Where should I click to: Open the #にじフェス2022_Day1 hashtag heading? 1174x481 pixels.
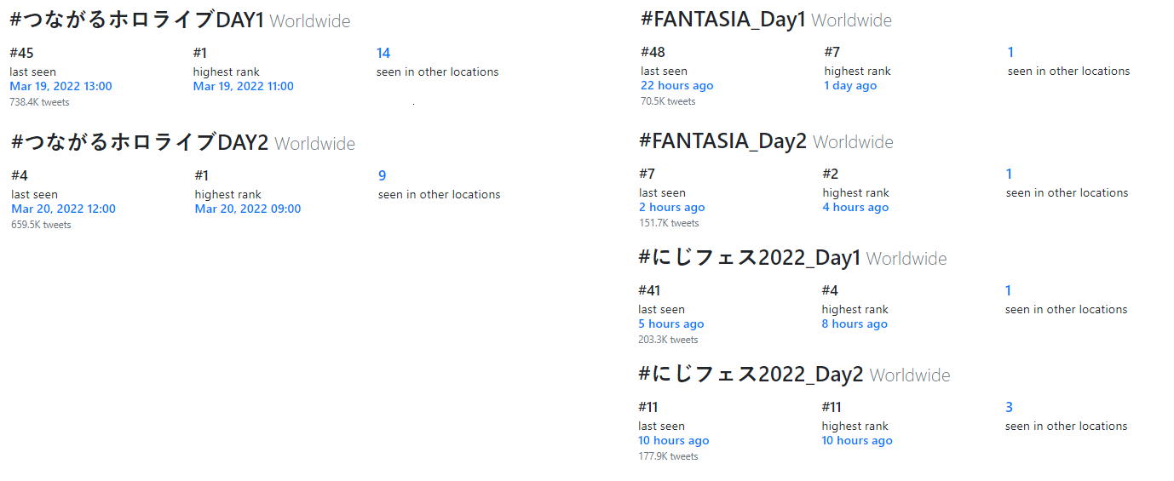coord(750,258)
